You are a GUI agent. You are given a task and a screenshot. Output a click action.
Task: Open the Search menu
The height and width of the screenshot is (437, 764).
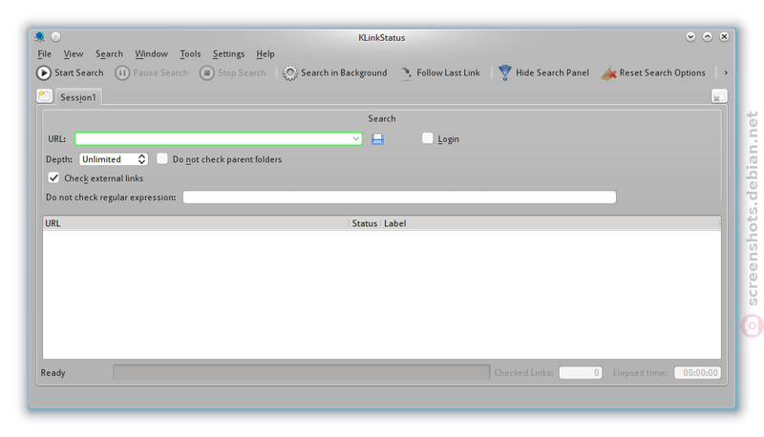click(x=109, y=54)
